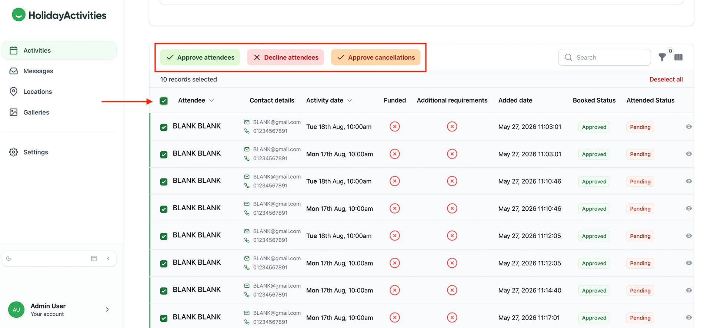Click Additional requirements icon, Tue 18th 11:12:05 row
Screen dimensions: 711x328
pos(452,236)
